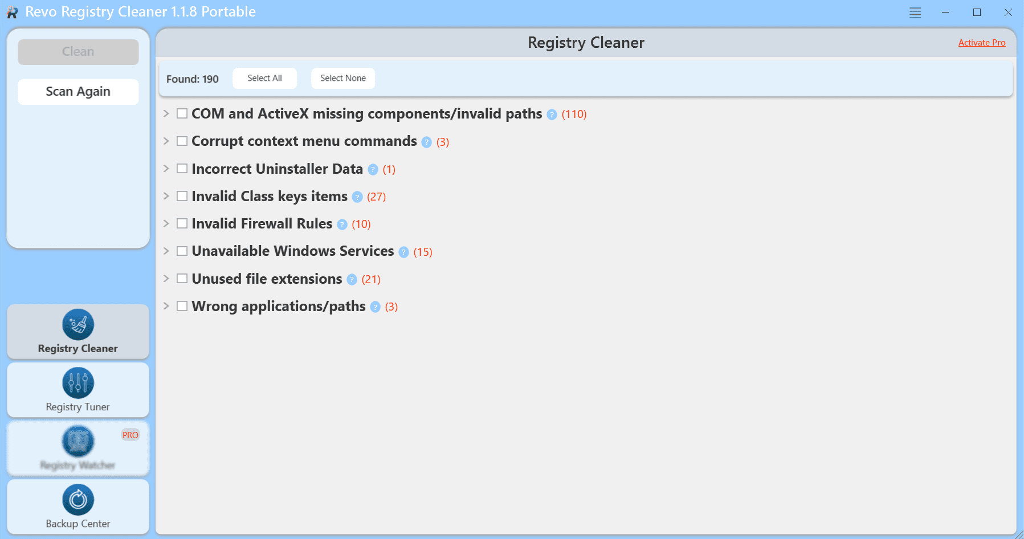This screenshot has height=539, width=1024.
Task: Check Unavailable Windows Services checkbox
Action: [x=182, y=251]
